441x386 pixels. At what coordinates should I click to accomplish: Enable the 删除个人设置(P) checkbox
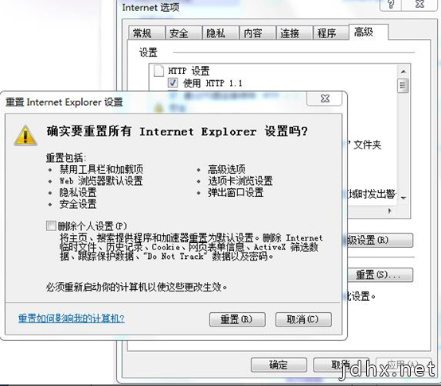click(x=51, y=226)
